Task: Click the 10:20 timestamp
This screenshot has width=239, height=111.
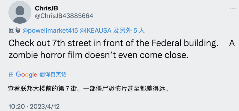Action: (16, 106)
